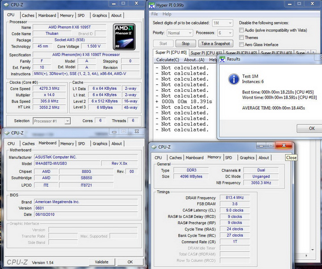Click the tab strip right scroll arrow

click(314, 53)
